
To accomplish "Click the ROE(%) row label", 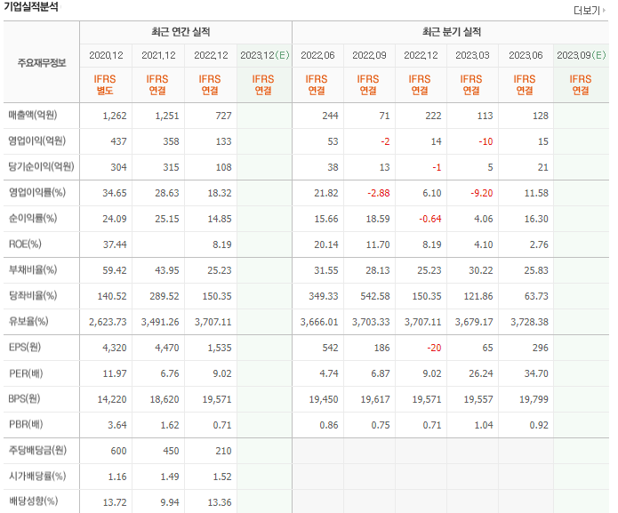I will click(x=25, y=244).
